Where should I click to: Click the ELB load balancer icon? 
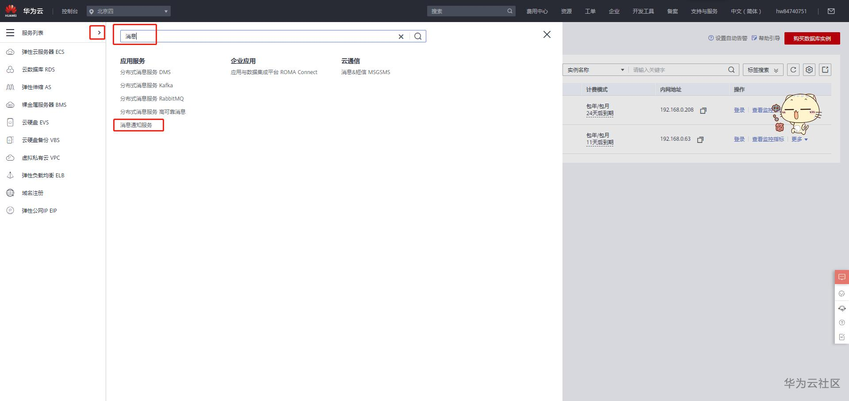click(10, 176)
